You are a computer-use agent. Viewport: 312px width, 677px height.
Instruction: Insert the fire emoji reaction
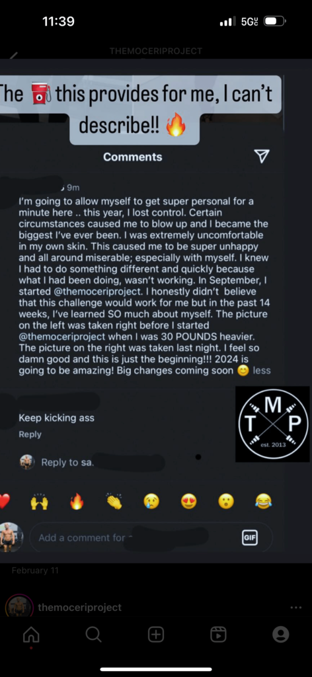[77, 502]
